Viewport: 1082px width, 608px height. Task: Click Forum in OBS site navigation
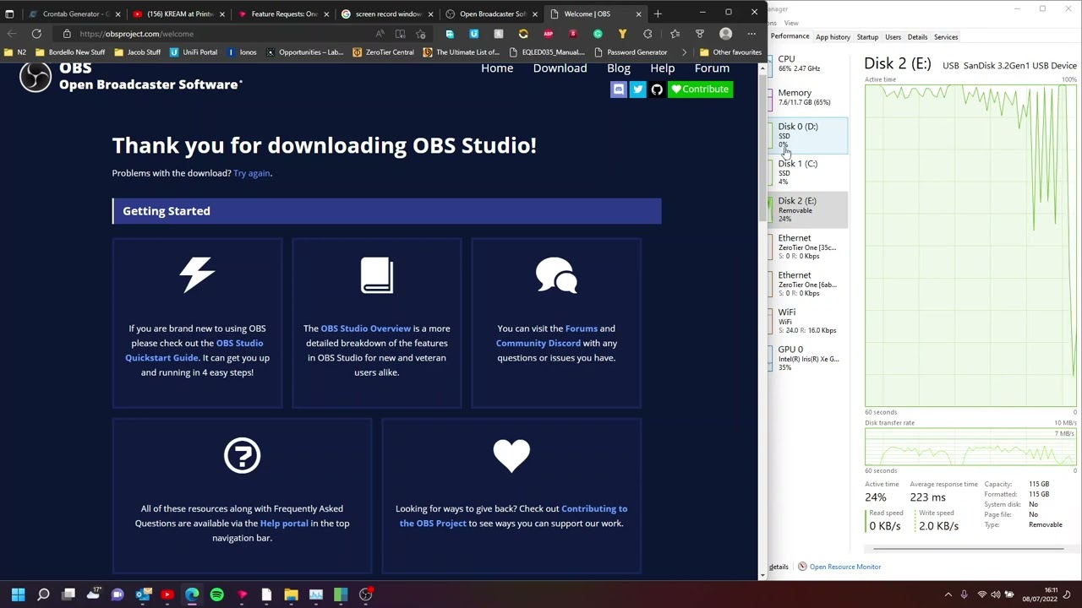712,68
